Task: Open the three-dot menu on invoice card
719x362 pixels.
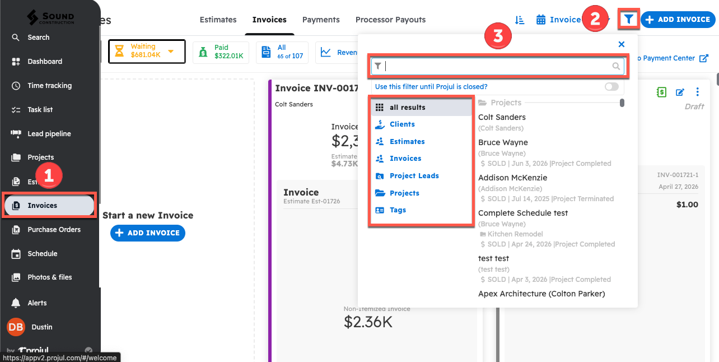Action: (697, 92)
